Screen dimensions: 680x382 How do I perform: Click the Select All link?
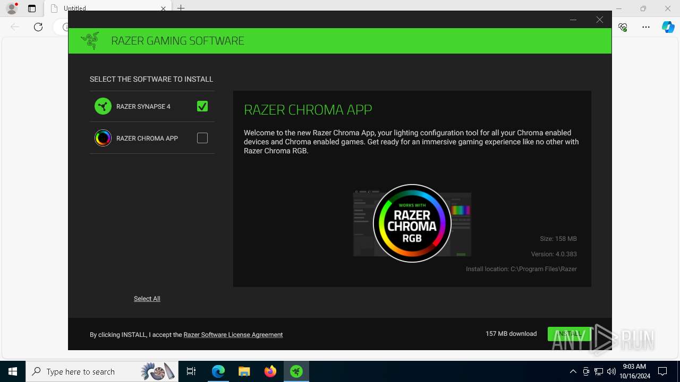[147, 299]
